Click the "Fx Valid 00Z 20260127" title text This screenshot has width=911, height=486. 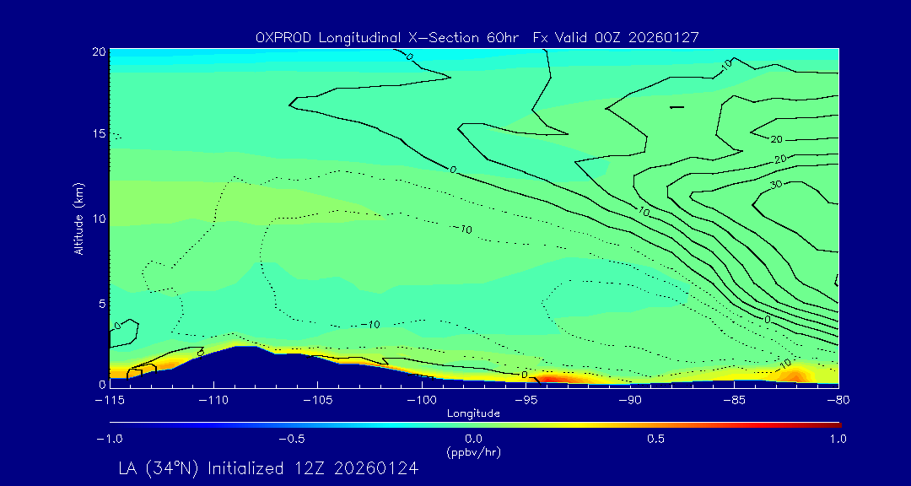[x=616, y=38]
